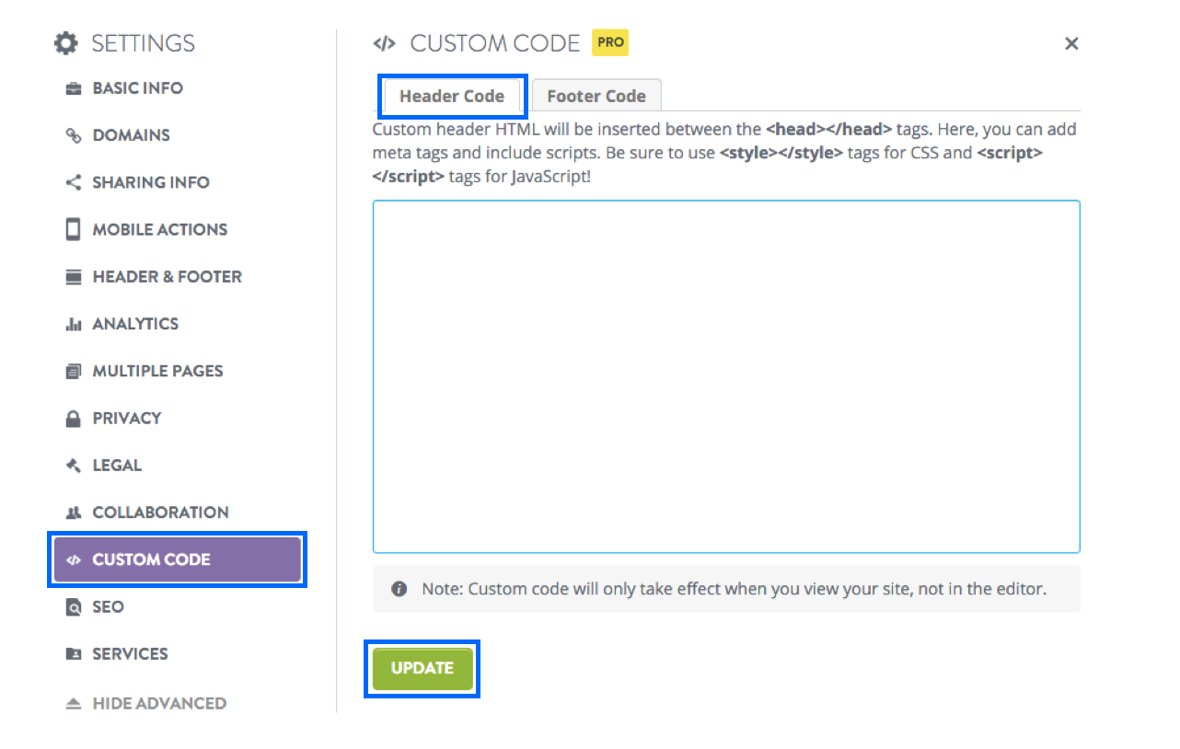1180x749 pixels.
Task: Switch to the Footer Code tab
Action: point(596,95)
